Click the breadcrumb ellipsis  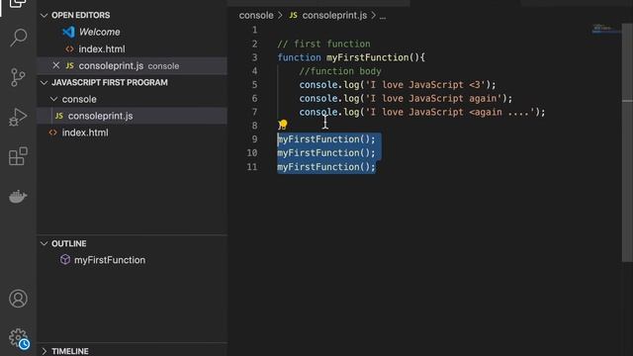[383, 16]
